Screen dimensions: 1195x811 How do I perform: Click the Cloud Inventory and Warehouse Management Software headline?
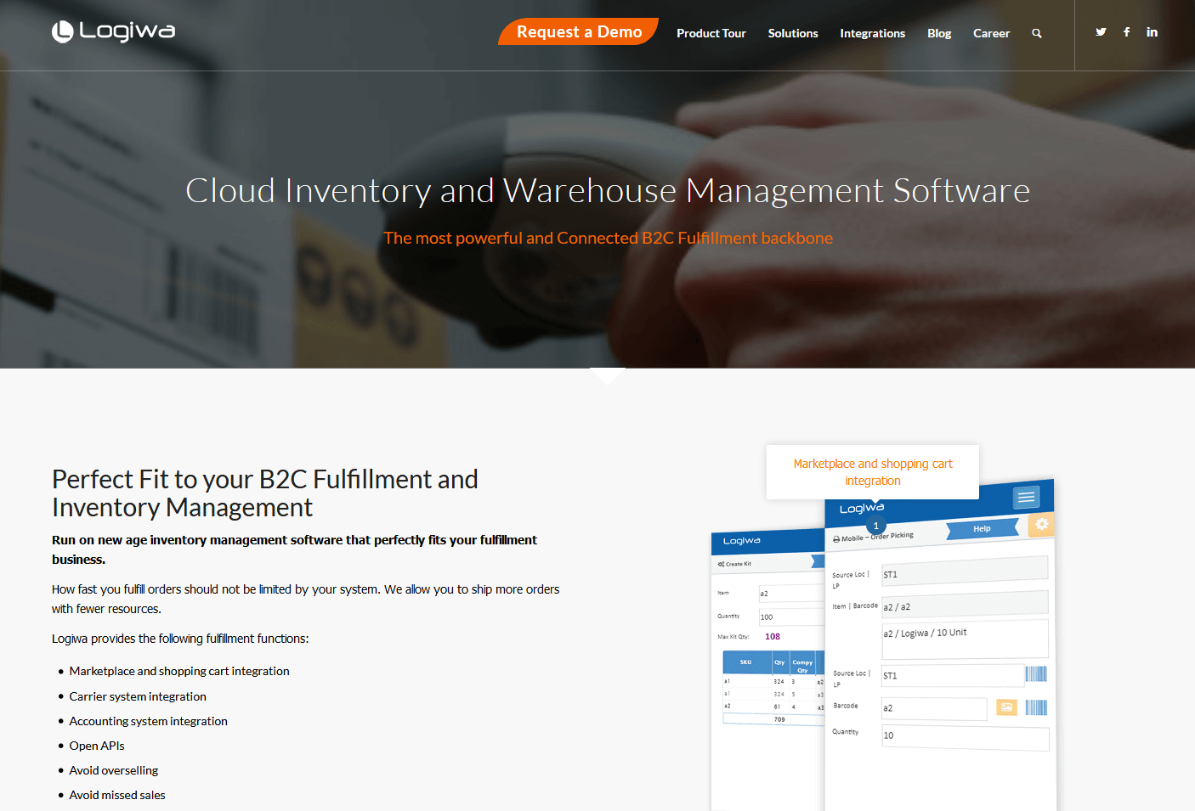(x=608, y=191)
